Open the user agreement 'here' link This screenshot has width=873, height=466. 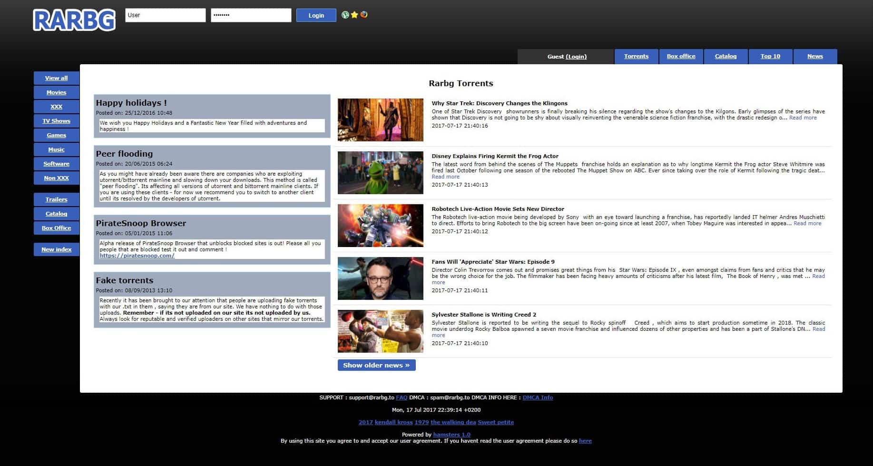(585, 441)
